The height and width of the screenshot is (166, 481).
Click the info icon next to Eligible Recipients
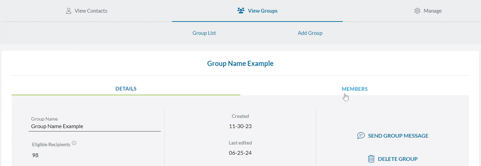74,143
